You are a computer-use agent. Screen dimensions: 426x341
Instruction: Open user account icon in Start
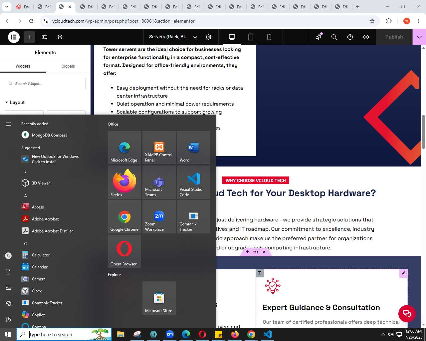8,256
